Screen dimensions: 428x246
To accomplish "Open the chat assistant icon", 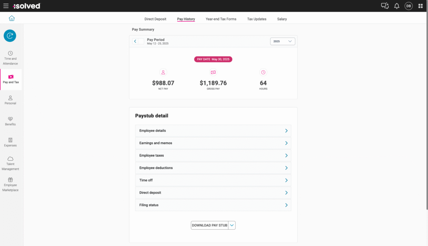I will (385, 6).
